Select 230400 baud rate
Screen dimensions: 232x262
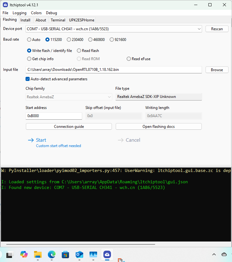pyautogui.click(x=75, y=40)
